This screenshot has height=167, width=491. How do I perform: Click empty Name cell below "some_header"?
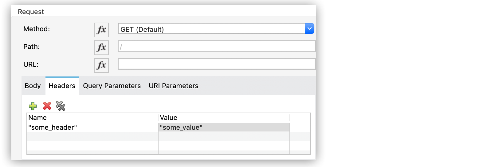point(92,137)
